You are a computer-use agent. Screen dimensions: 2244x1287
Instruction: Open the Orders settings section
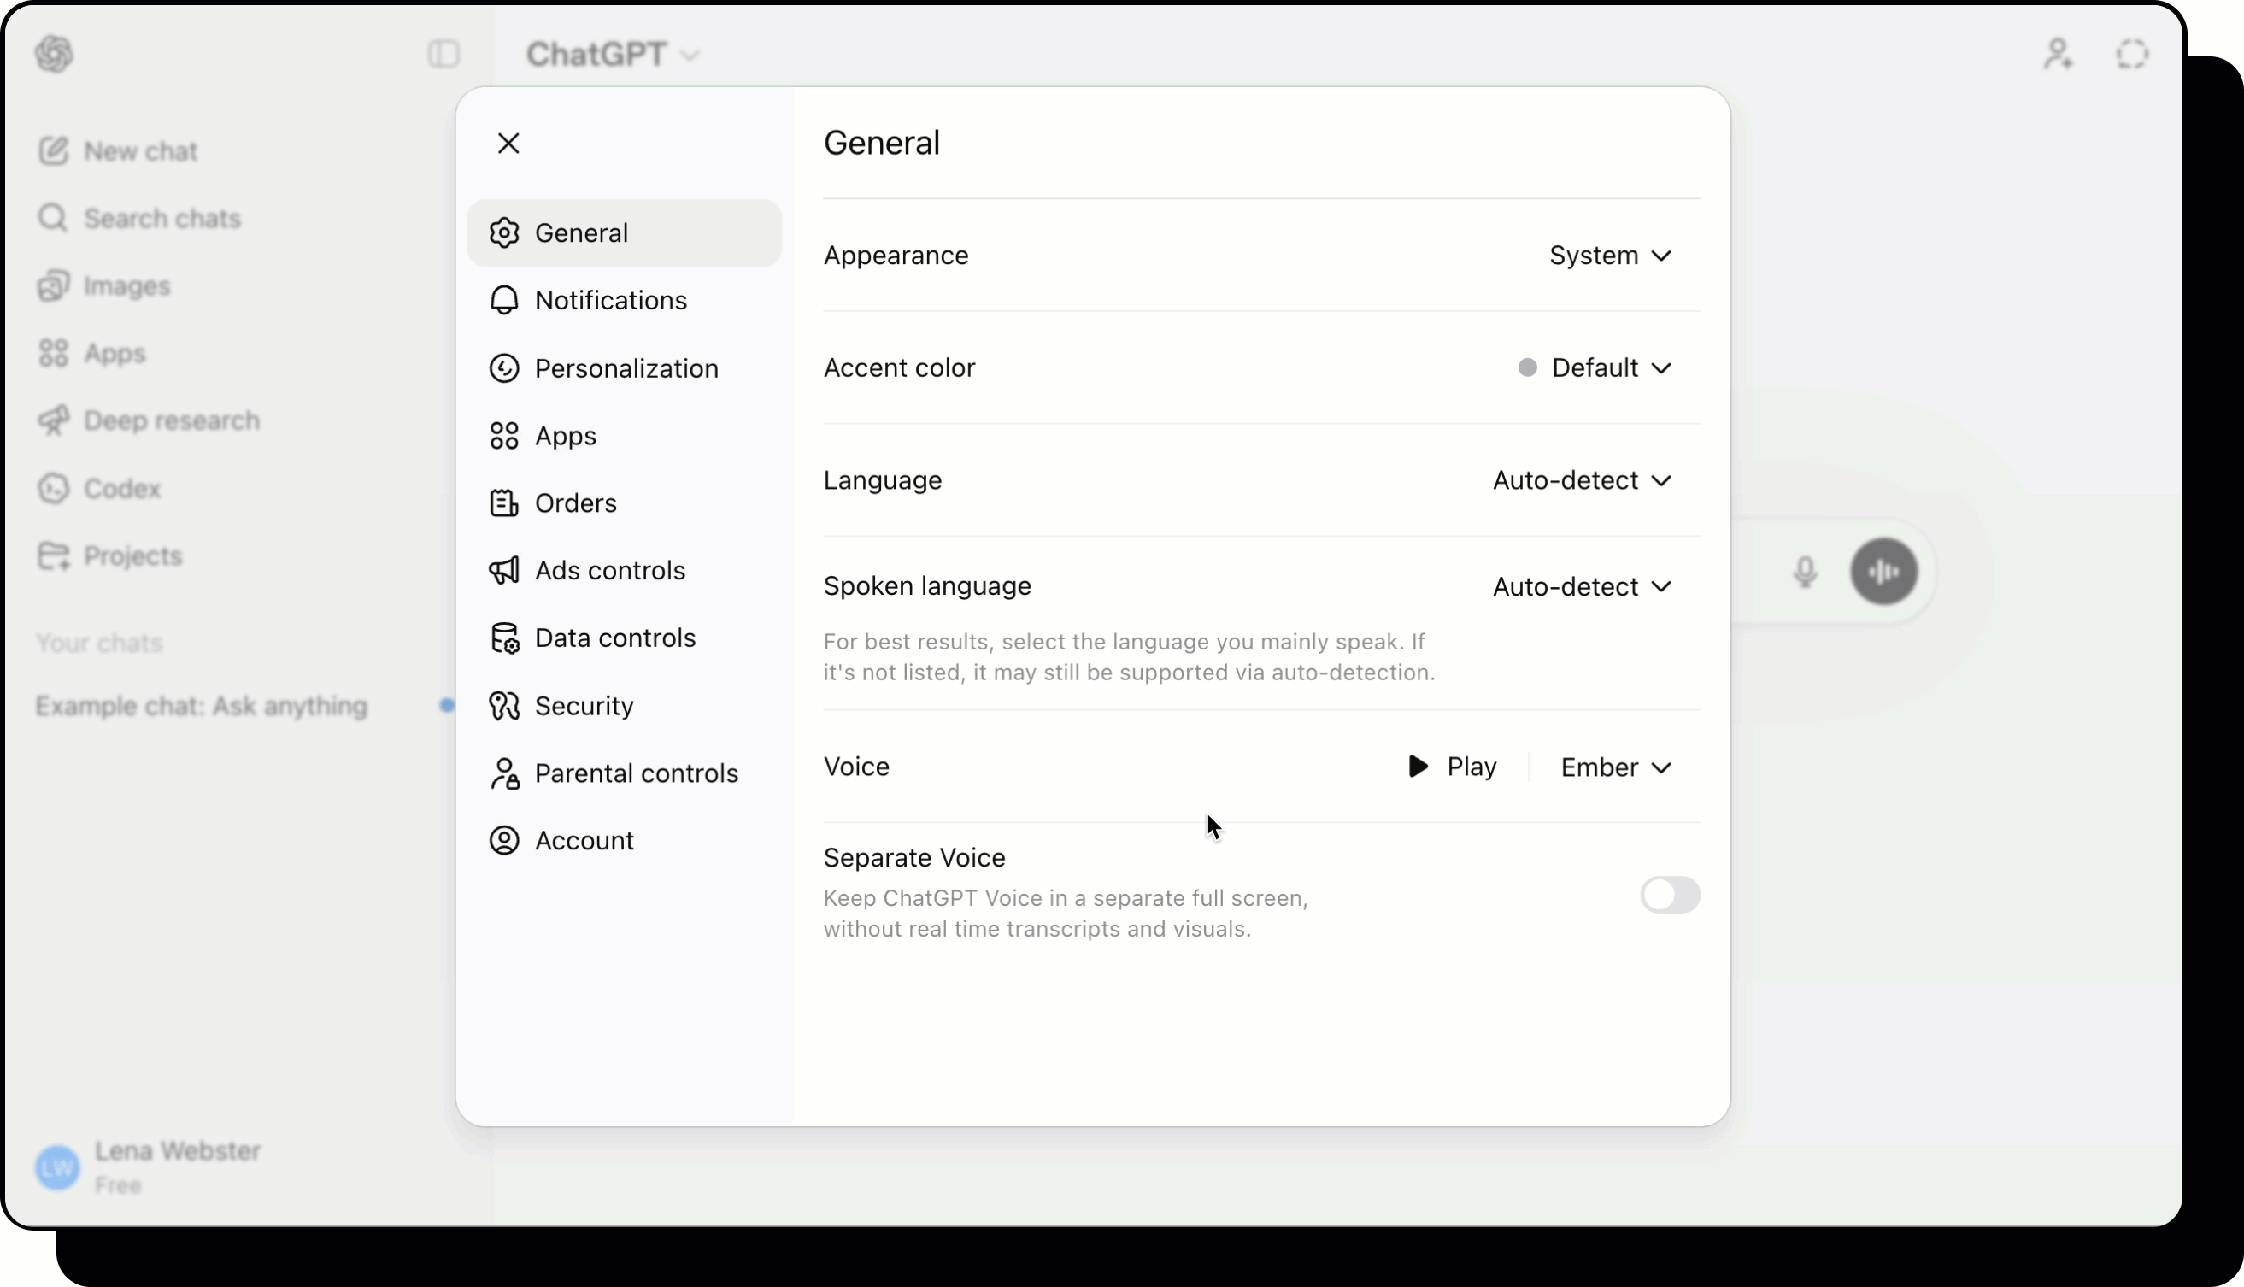pos(575,503)
